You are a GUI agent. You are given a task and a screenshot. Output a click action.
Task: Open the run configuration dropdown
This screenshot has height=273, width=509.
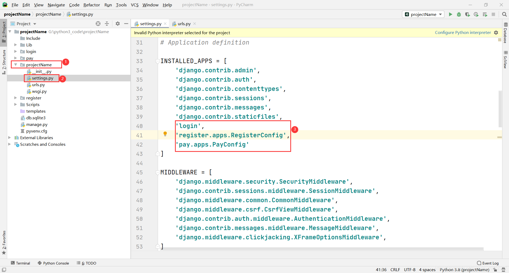tap(423, 14)
